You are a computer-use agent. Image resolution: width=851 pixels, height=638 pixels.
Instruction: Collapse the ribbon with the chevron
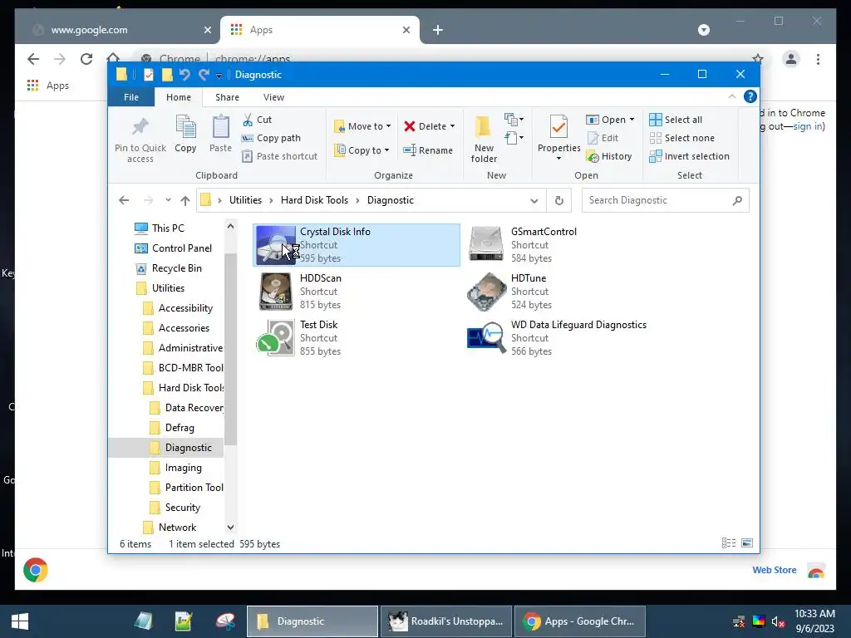coord(731,96)
